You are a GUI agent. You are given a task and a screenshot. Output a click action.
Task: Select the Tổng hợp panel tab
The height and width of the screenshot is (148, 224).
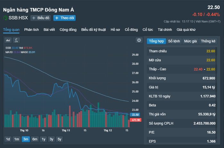click(156, 41)
